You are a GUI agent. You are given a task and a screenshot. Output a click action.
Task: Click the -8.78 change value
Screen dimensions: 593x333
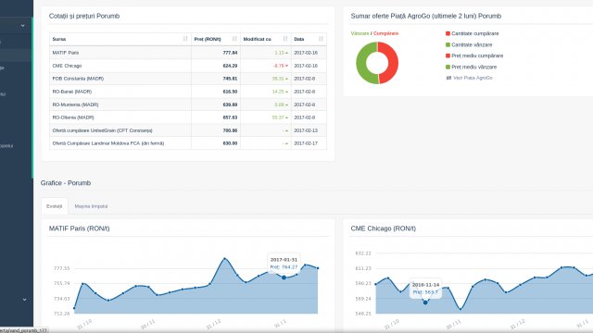tap(278, 66)
